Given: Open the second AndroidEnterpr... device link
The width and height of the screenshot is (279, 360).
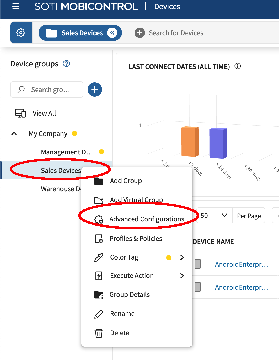Looking at the screenshot, I should [x=242, y=287].
